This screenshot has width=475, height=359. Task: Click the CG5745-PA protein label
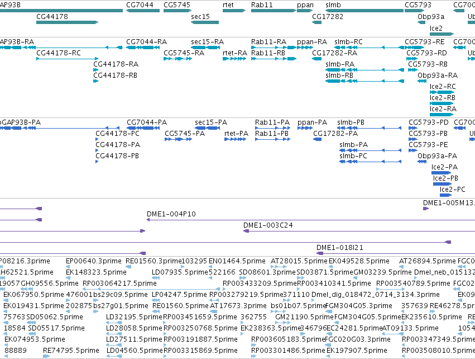pos(185,134)
